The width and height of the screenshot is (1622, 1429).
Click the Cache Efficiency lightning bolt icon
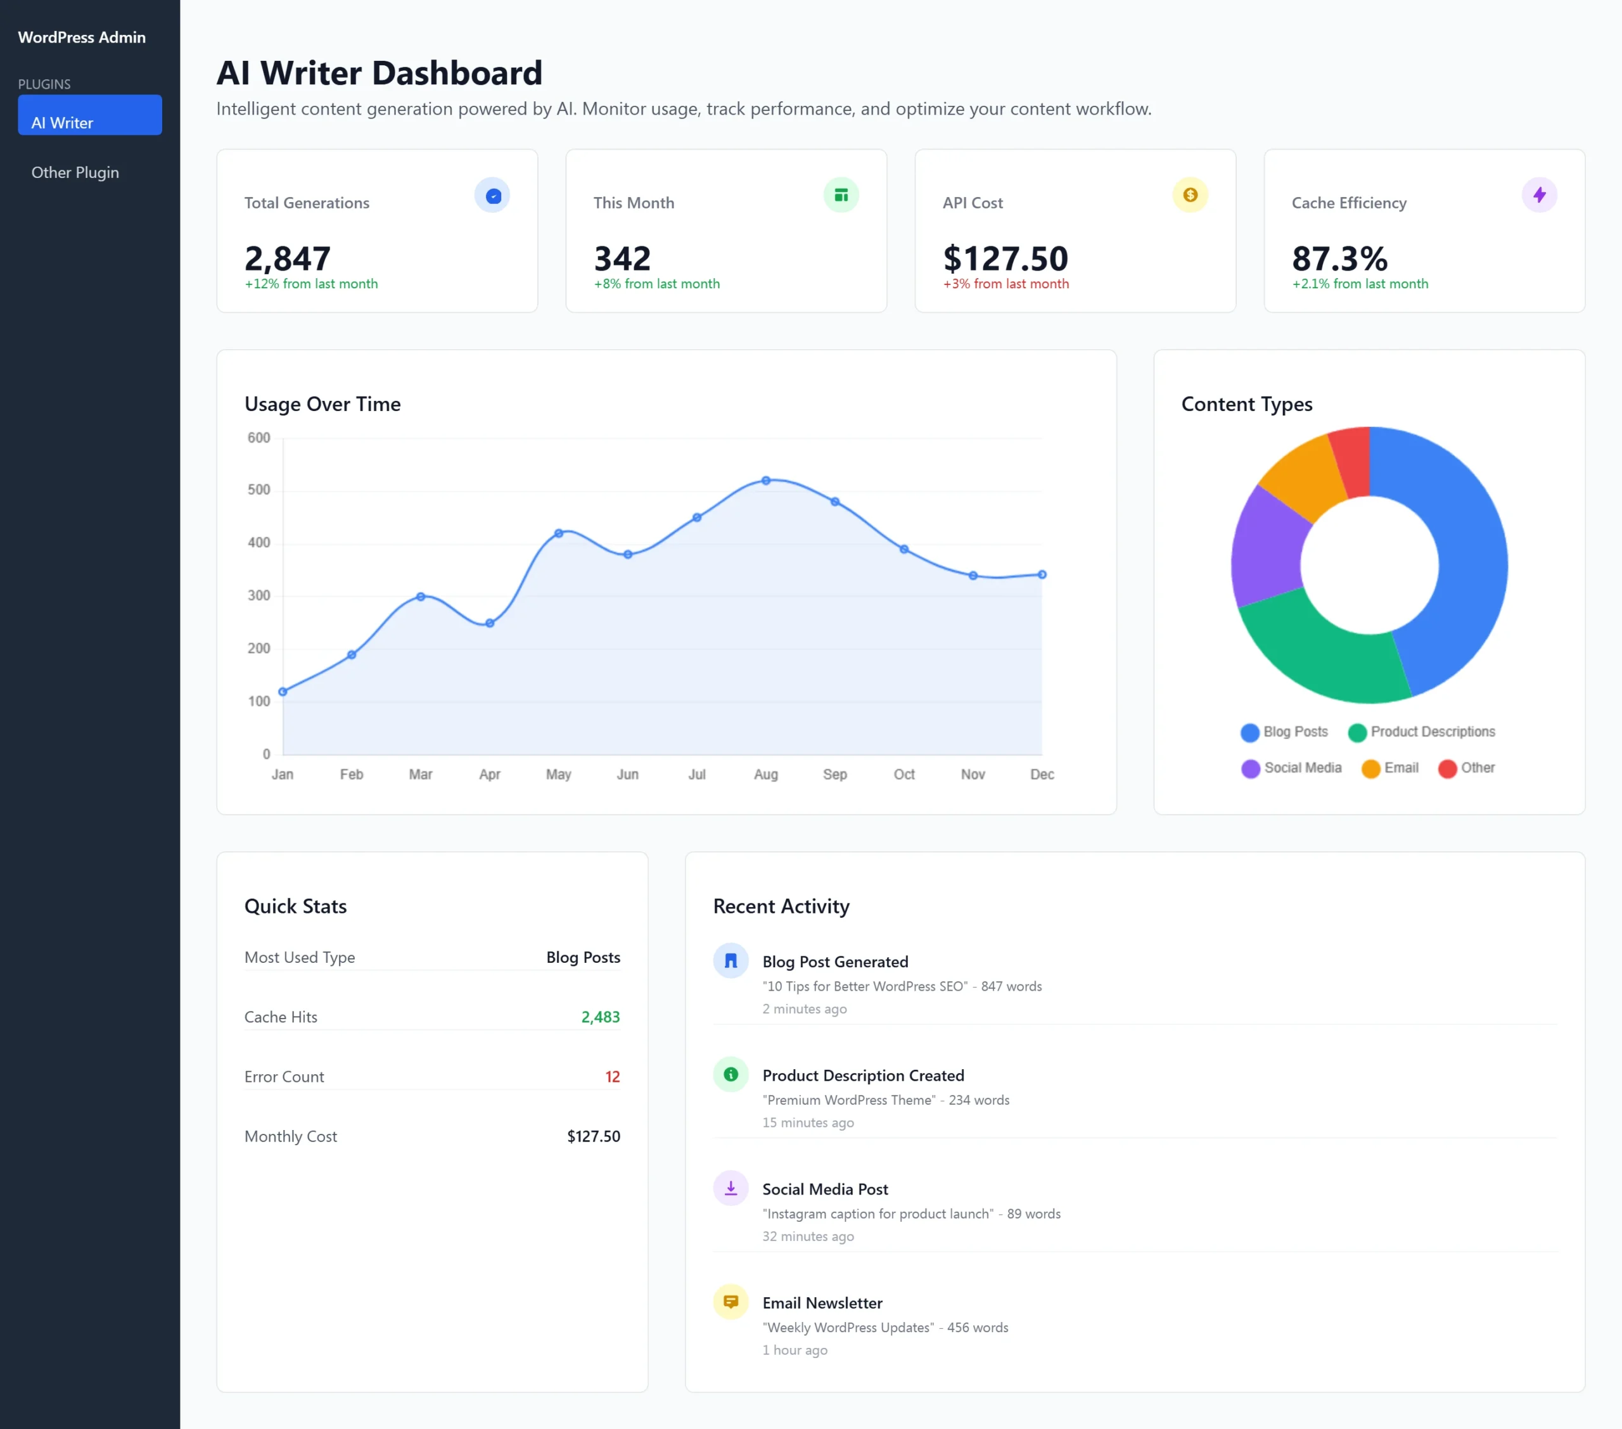pos(1538,195)
